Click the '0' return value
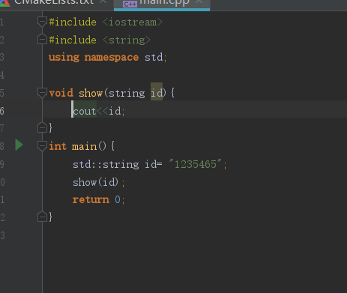Viewport: 347px width, 293px height. point(118,199)
